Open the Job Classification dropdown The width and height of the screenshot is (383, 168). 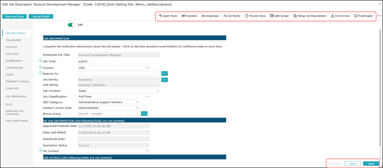[x=113, y=96]
